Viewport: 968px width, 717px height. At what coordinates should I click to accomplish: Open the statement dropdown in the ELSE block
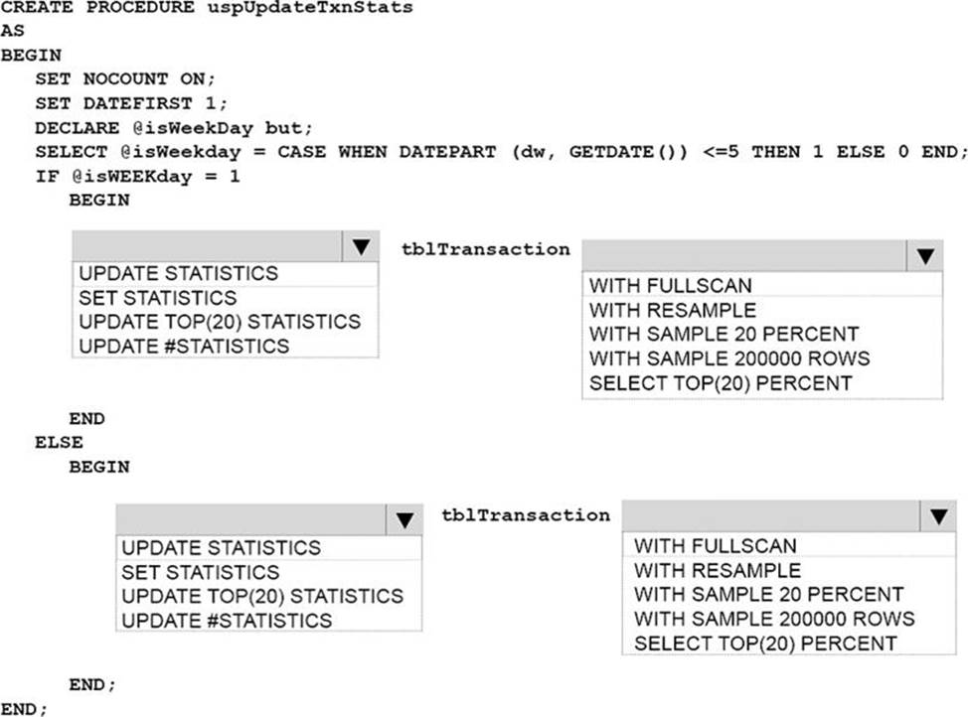tap(403, 520)
